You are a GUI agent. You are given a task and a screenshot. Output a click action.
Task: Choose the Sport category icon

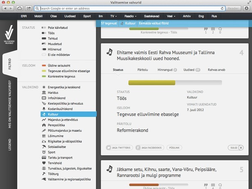point(44,152)
